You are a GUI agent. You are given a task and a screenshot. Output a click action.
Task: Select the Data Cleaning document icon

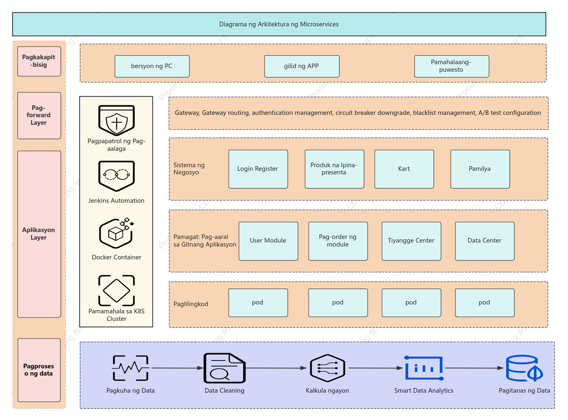[x=225, y=368]
